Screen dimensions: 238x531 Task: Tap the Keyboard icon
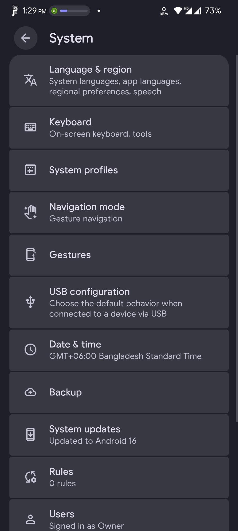(30, 127)
